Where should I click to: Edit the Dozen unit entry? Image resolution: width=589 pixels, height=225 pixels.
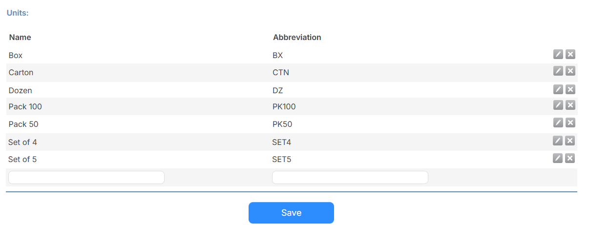(x=558, y=89)
